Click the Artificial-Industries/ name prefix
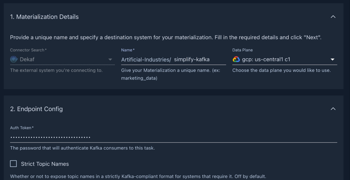The width and height of the screenshot is (350, 180). click(x=146, y=59)
